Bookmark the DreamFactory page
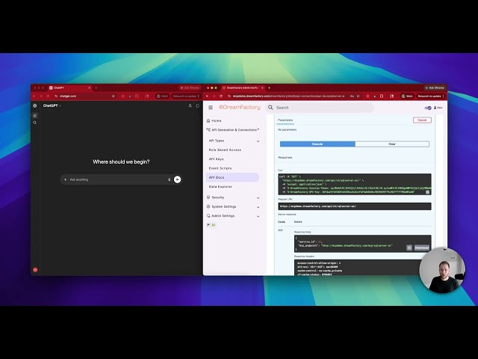The height and width of the screenshot is (359, 478). [358, 96]
